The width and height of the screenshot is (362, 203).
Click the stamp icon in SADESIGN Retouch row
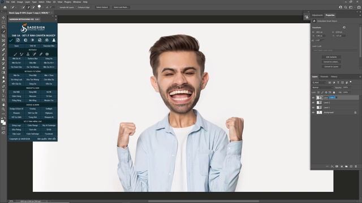pos(28,54)
